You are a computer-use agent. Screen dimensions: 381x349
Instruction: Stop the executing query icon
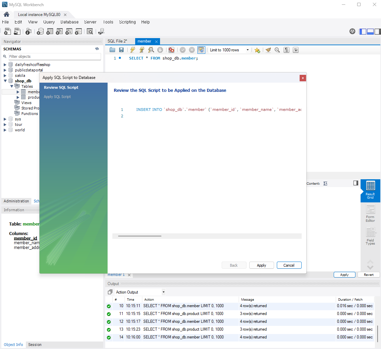point(160,50)
